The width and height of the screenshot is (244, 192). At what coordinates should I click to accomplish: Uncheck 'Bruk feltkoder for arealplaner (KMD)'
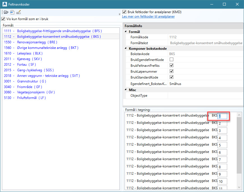point(124,12)
